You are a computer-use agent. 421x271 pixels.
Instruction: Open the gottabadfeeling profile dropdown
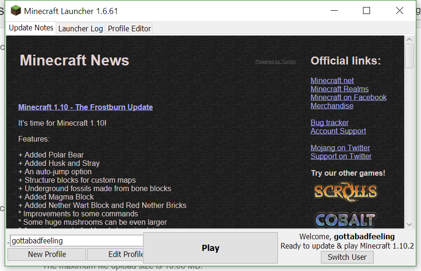pos(77,241)
